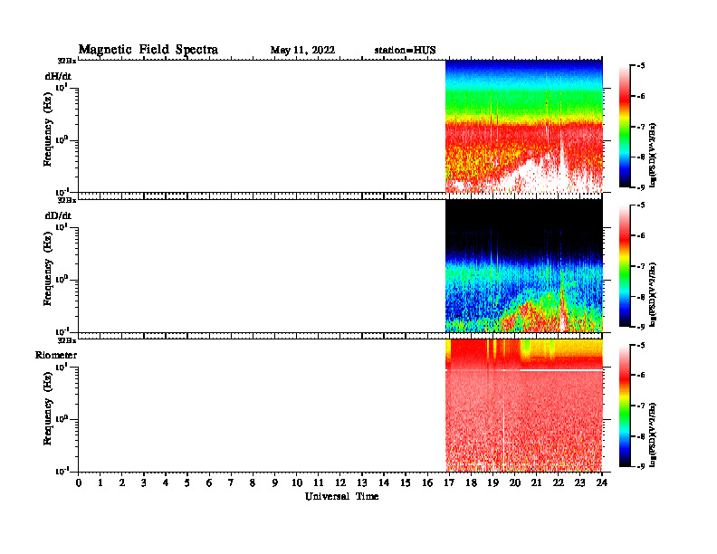Click hour 15 on the Universal Time axis
This screenshot has width=717, height=554.
tap(406, 483)
